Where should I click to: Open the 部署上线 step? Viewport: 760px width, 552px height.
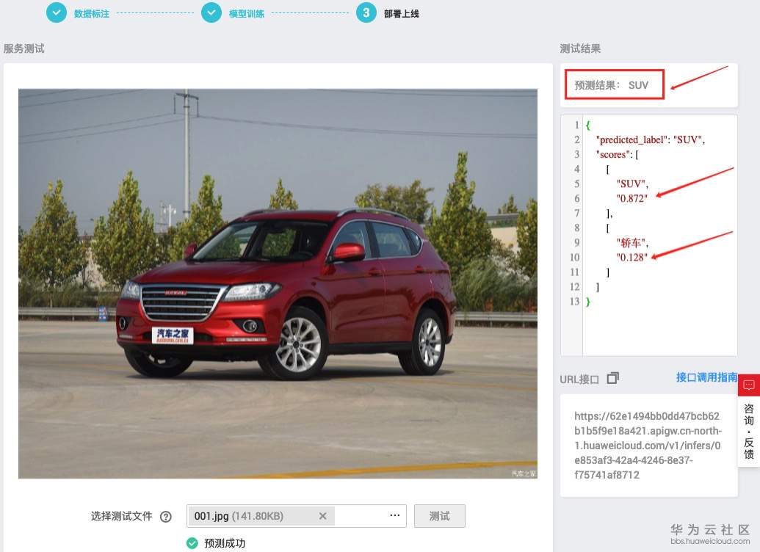tap(402, 13)
